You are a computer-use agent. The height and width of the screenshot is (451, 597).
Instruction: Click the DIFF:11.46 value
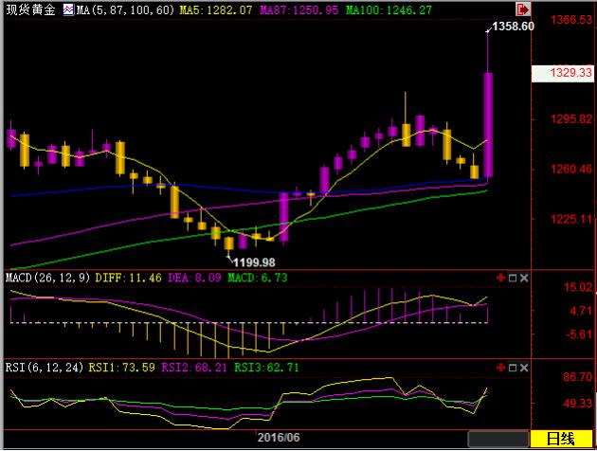128,278
